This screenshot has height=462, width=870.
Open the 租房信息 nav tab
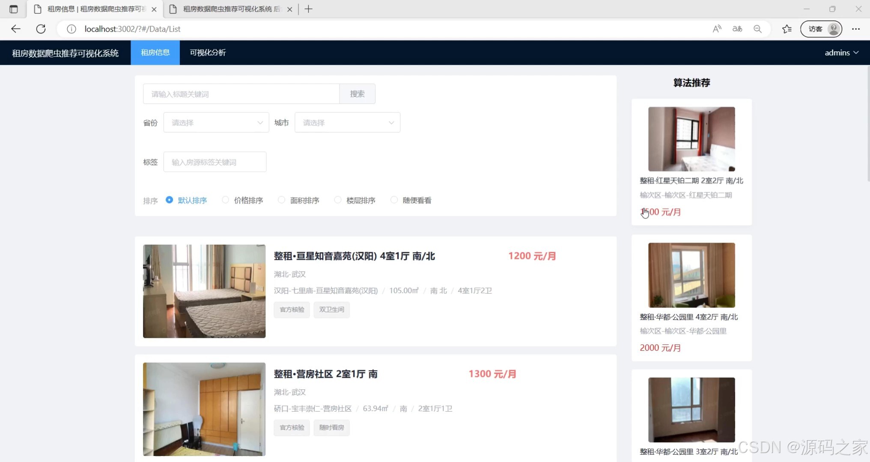(155, 53)
